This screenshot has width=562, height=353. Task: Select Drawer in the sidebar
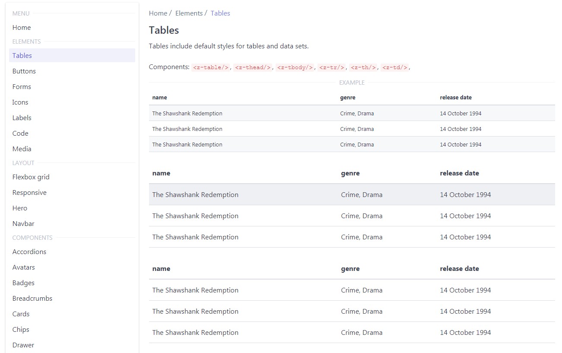coord(72,345)
